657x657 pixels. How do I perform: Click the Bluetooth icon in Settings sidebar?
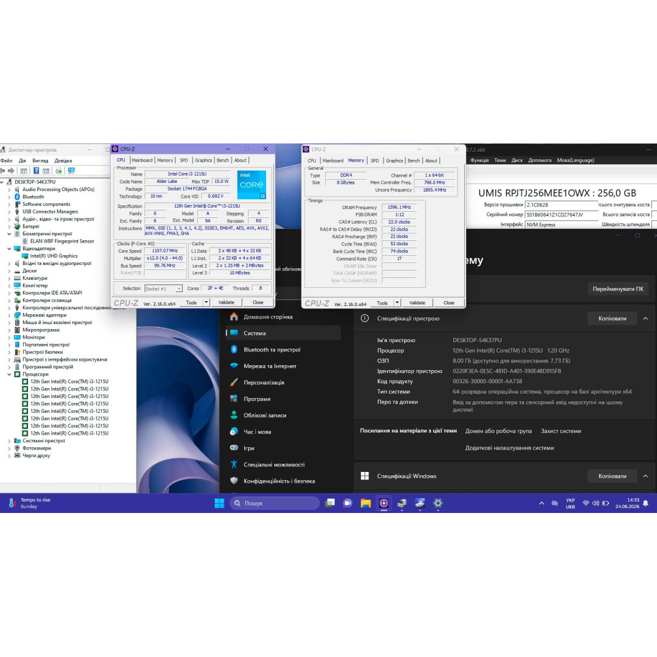(x=234, y=349)
